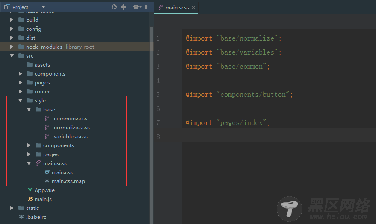This screenshot has height=224, width=376.
Task: Expand the build folder
Action: point(12,20)
